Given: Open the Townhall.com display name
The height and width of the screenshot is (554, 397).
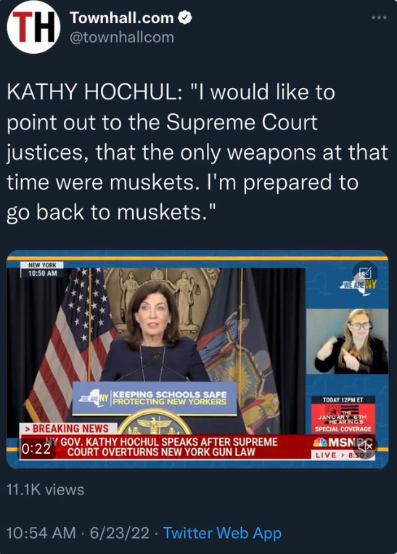Looking at the screenshot, I should tap(121, 17).
